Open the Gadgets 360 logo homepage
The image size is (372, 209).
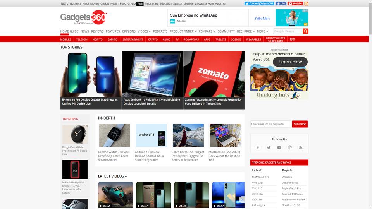(84, 17)
